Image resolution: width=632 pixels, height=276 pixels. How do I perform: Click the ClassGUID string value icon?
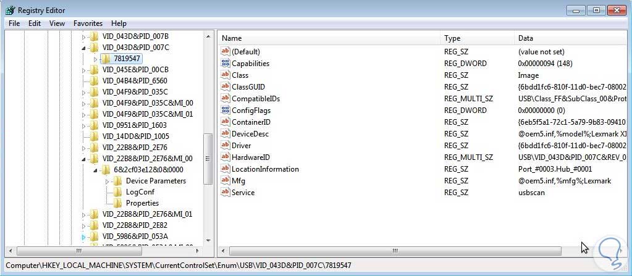225,86
